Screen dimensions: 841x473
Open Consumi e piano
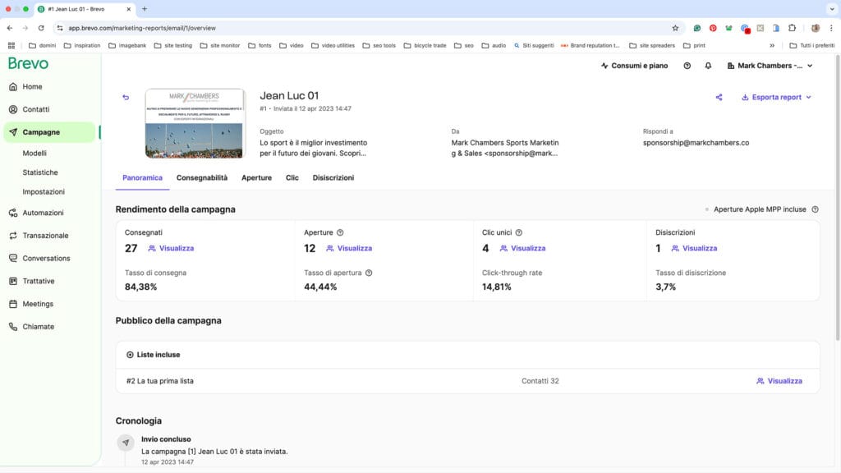[634, 66]
